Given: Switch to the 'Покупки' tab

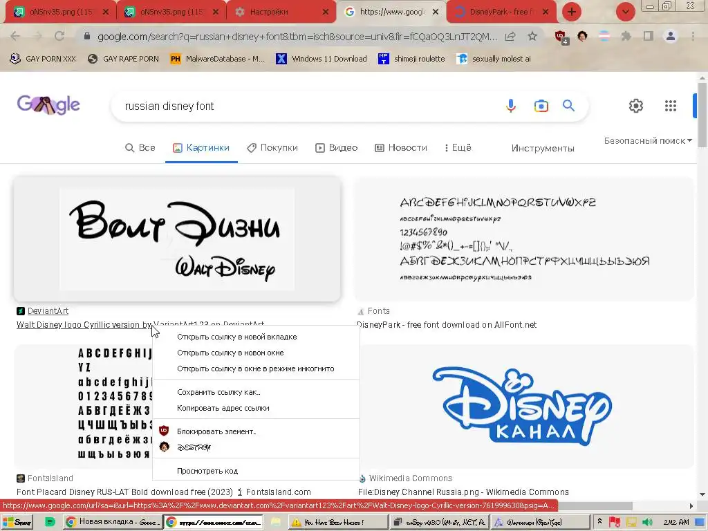Looking at the screenshot, I should (272, 148).
